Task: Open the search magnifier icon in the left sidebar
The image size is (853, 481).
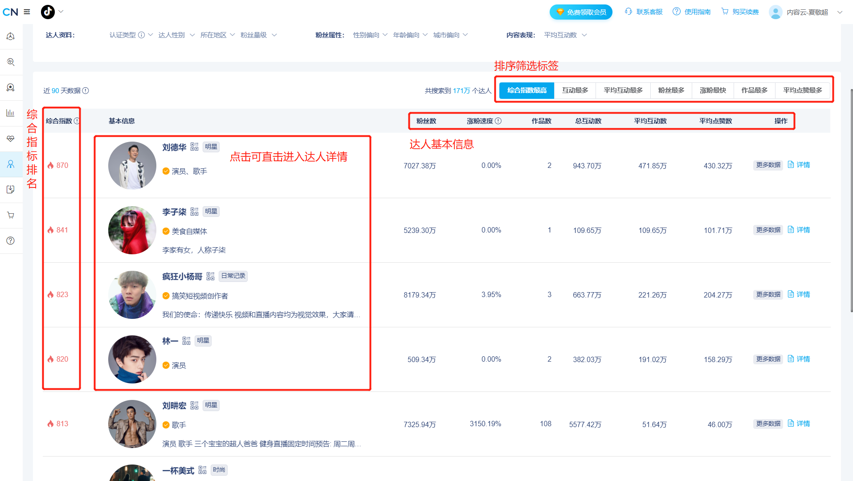Action: 11,62
